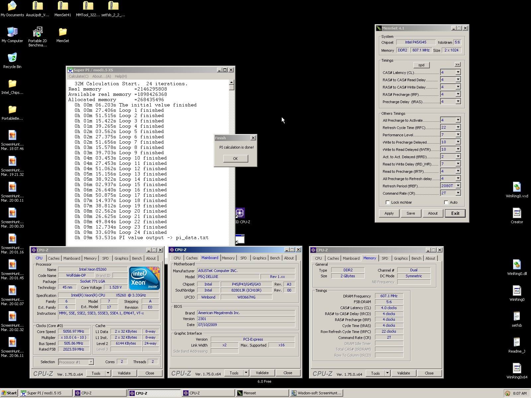Toggle Lock mchbar checkbox in MemSet
Viewport: 531px width, 398px height.
point(387,202)
